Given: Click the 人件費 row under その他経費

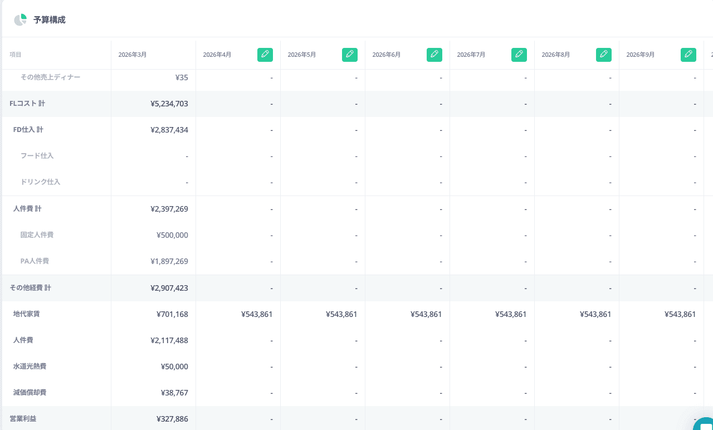Looking at the screenshot, I should [23, 340].
